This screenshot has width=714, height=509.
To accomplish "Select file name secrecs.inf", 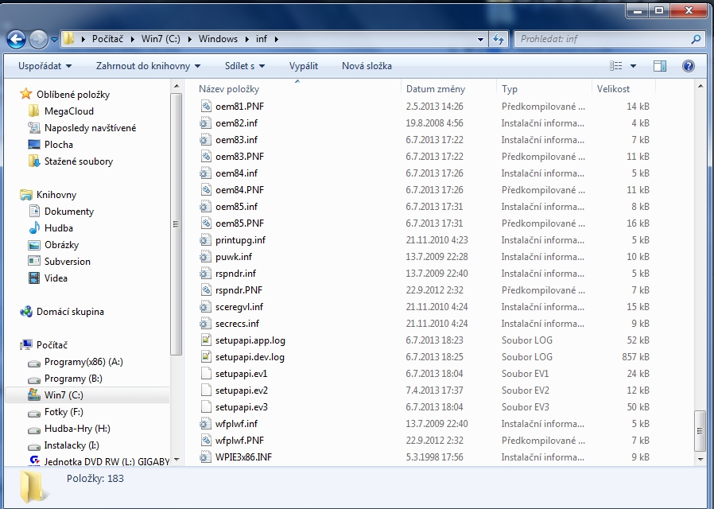I will coord(237,324).
